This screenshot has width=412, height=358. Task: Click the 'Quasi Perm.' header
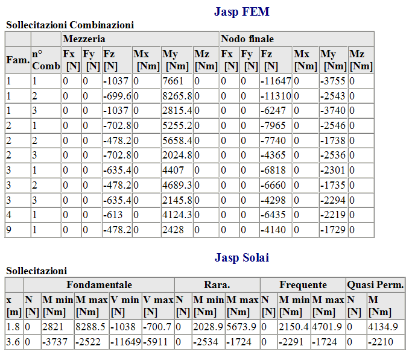(375, 284)
